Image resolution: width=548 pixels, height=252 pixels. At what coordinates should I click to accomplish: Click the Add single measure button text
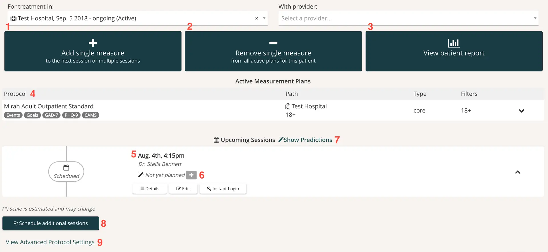[x=93, y=53]
